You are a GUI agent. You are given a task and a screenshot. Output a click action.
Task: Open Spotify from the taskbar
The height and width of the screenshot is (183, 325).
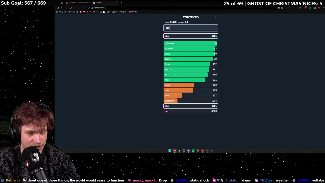point(193,151)
